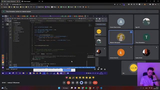Viewport: 160px width, 90px height.
Task: Go back in browser history
Action: 2,4
